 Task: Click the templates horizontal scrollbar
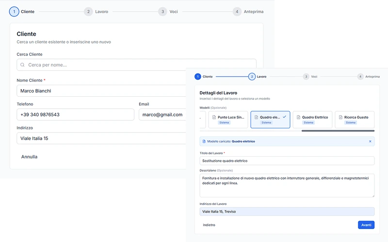[338, 131]
